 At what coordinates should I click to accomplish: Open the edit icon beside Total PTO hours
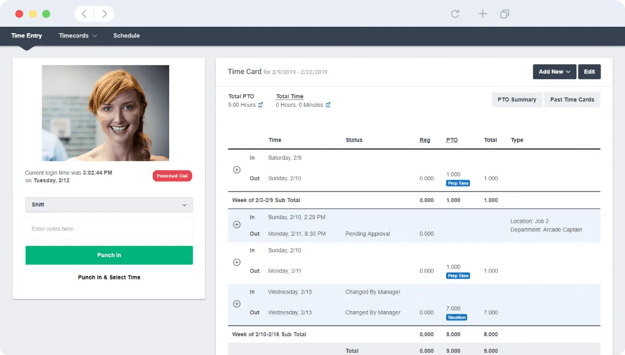[261, 105]
